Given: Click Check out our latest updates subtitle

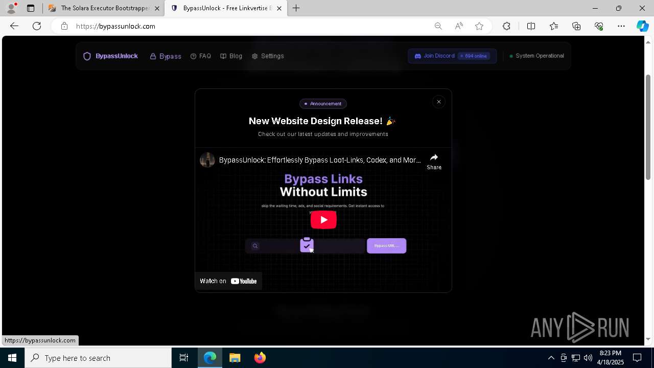Looking at the screenshot, I should pos(323,134).
